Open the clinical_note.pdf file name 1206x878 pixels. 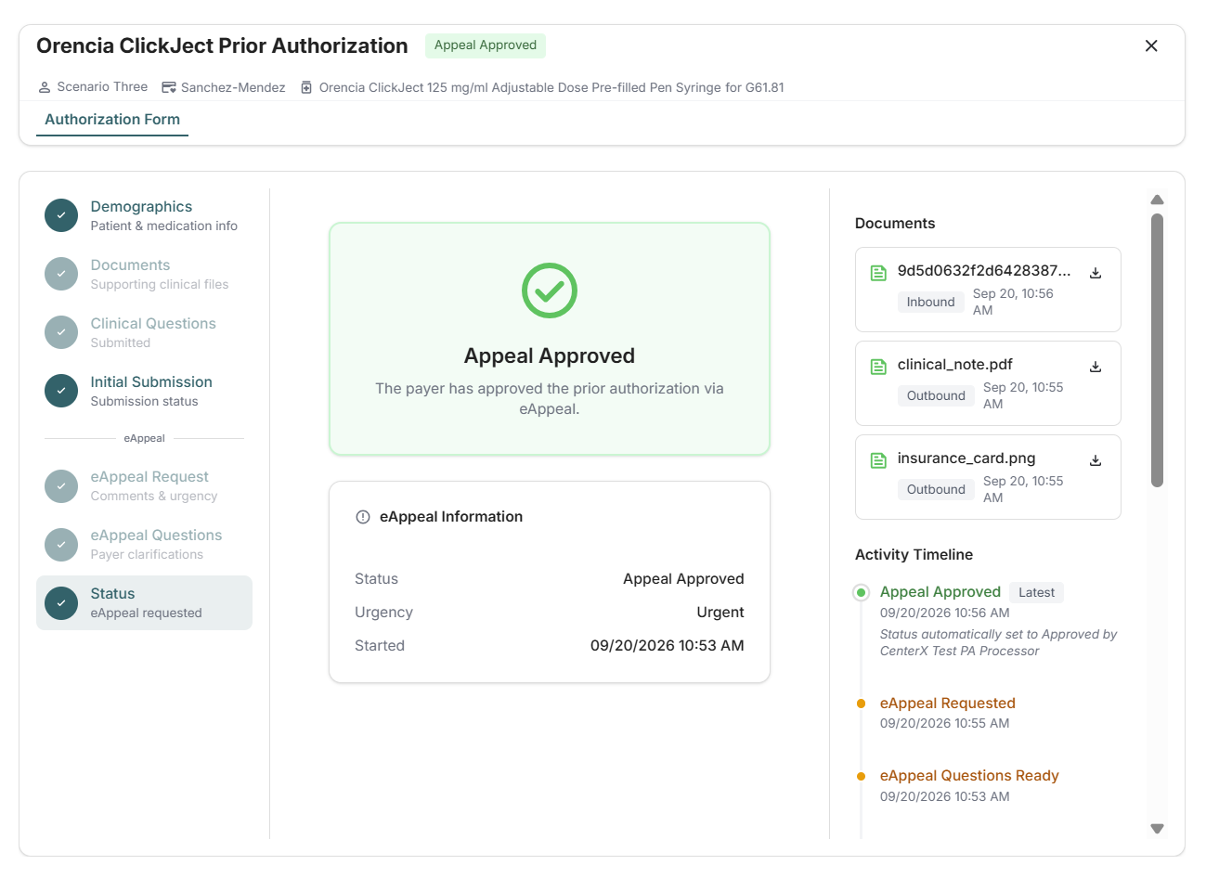(954, 365)
